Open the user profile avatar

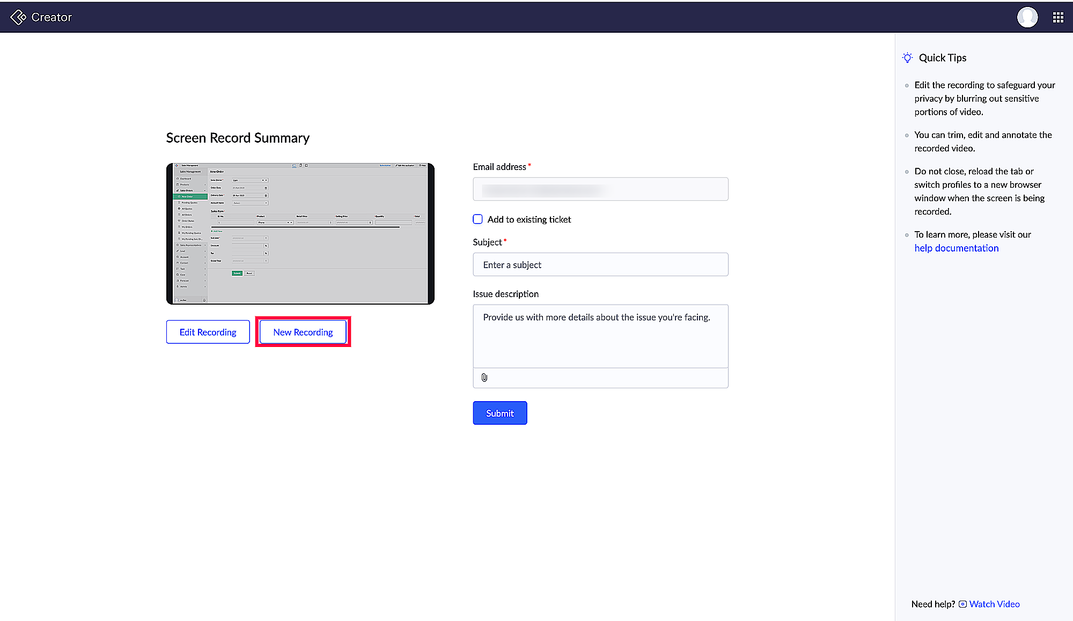1027,17
